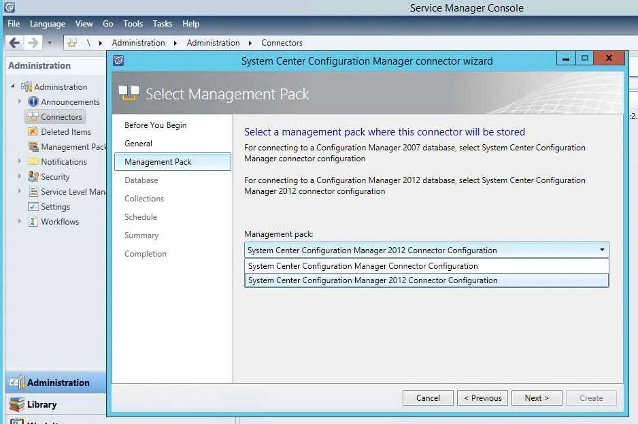
Task: Click the Service Manager Console app icon
Action: tap(9, 7)
